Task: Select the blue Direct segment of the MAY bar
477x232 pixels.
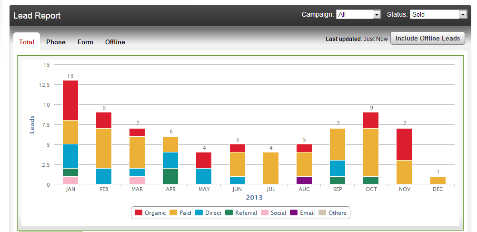Action: tap(204, 176)
